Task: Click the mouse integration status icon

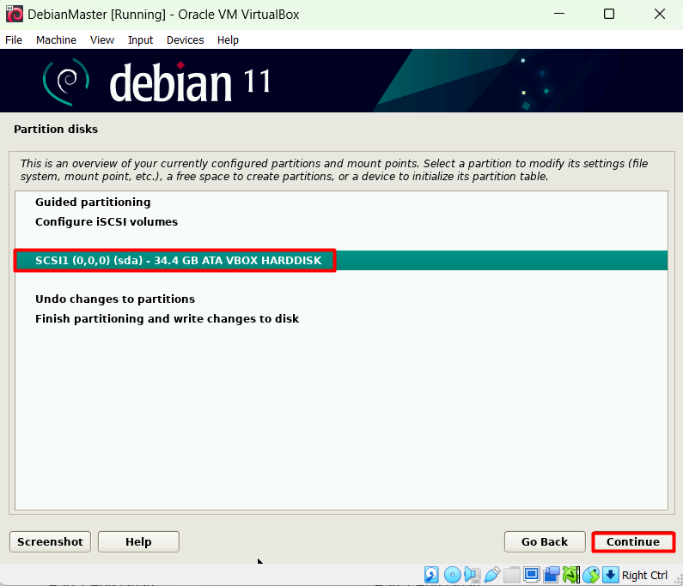Action: pos(591,575)
